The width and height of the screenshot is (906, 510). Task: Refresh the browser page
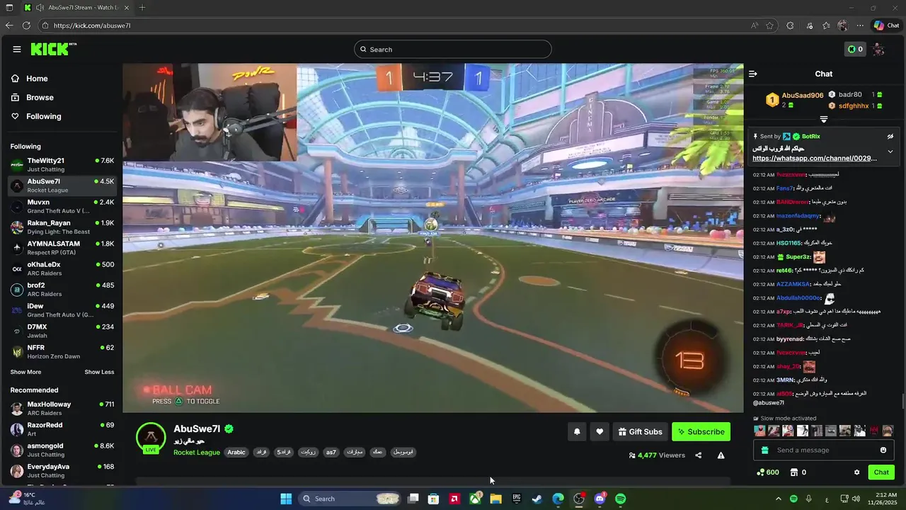point(26,25)
